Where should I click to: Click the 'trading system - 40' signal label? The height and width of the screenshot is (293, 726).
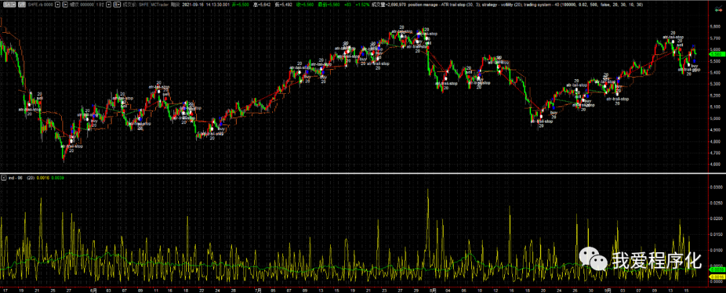point(540,4)
